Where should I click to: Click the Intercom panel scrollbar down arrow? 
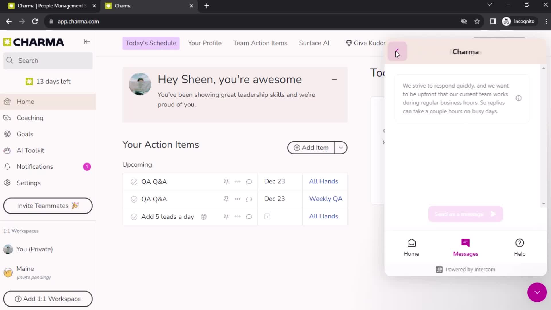(544, 204)
